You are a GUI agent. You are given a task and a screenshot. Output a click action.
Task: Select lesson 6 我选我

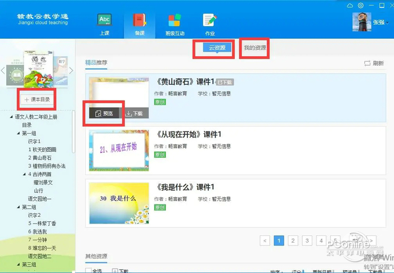point(38,231)
